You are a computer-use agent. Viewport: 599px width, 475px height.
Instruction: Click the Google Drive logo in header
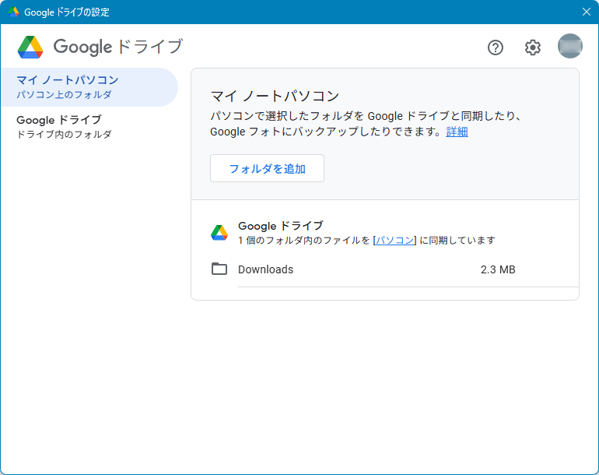(x=30, y=47)
